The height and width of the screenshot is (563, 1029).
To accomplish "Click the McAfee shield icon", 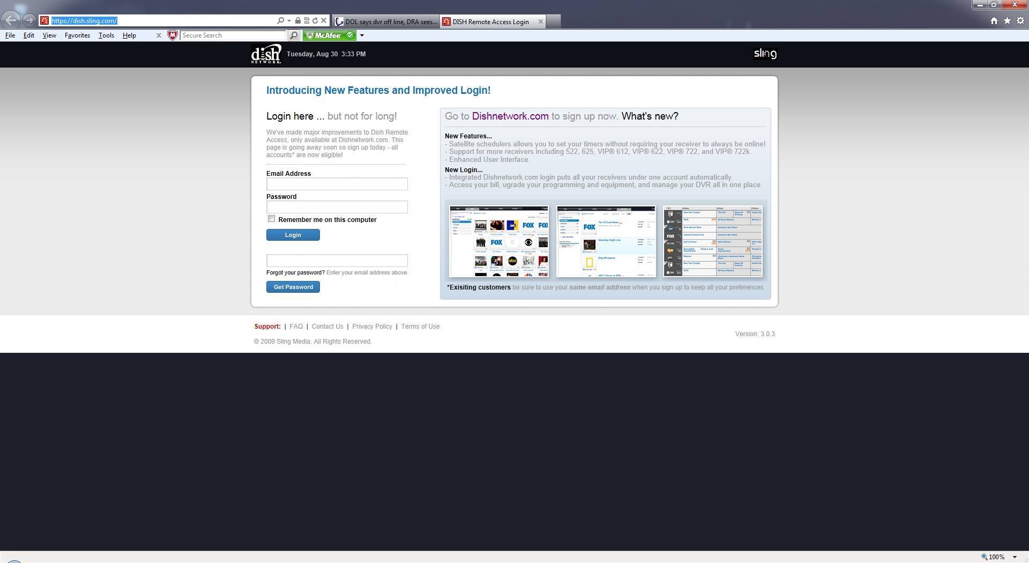I will 173,35.
